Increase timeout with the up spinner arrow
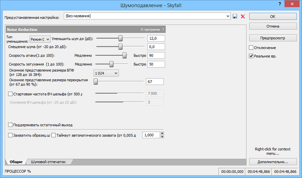 [162, 134]
